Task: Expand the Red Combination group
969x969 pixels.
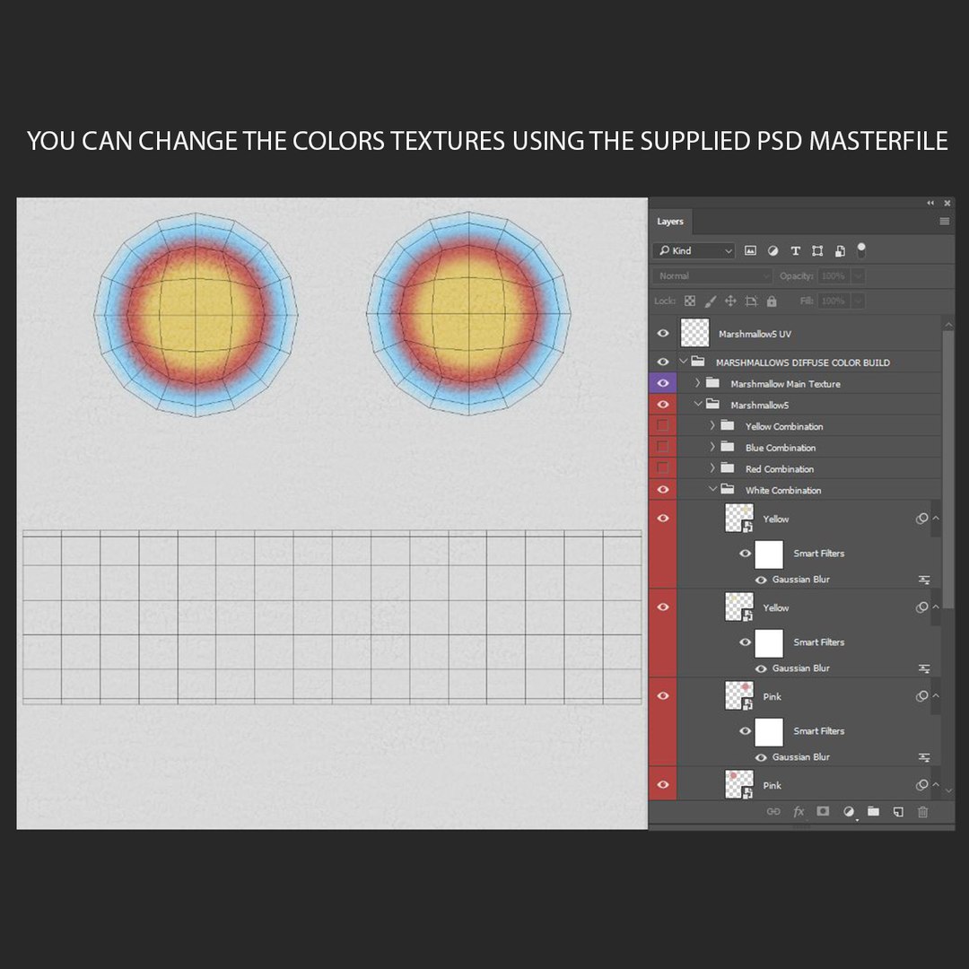Action: point(712,467)
